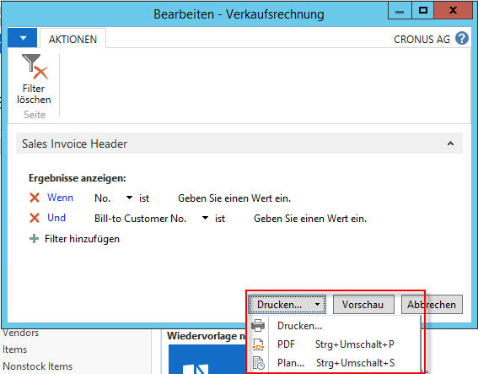Remove the No. filter with red X
This screenshot has width=478, height=374.
tap(34, 198)
